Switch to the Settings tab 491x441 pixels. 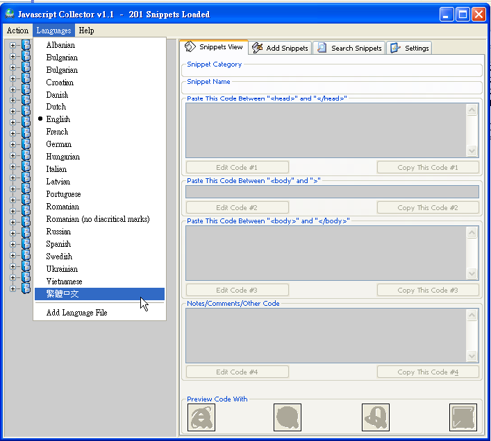point(409,48)
